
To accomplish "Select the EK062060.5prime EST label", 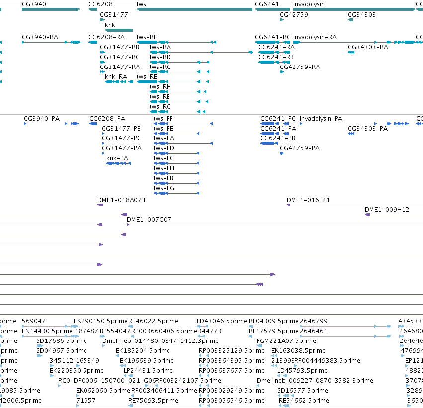I will [103, 391].
